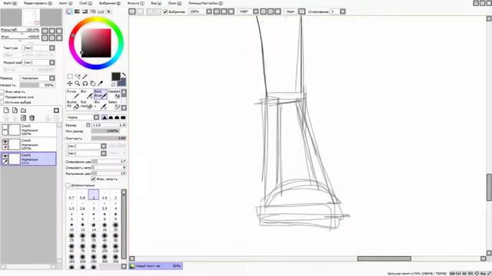Select the rotate view tool
This screenshot has height=276, width=492.
85,84
